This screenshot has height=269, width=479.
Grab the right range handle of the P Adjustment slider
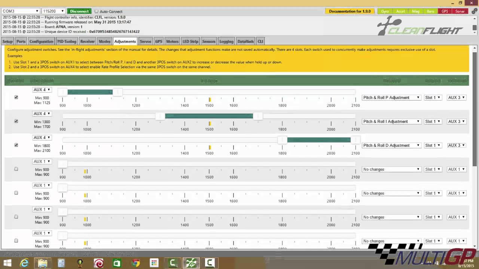pyautogui.click(x=118, y=92)
